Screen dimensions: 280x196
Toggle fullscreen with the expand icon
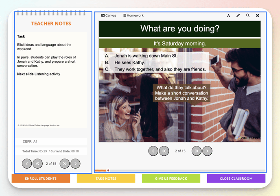click(258, 15)
